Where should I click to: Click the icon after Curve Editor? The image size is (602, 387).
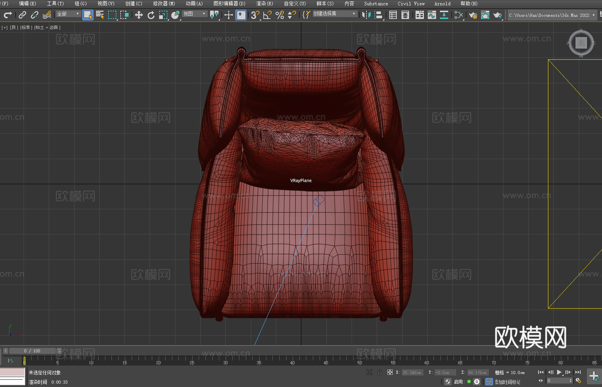pyautogui.click(x=444, y=15)
